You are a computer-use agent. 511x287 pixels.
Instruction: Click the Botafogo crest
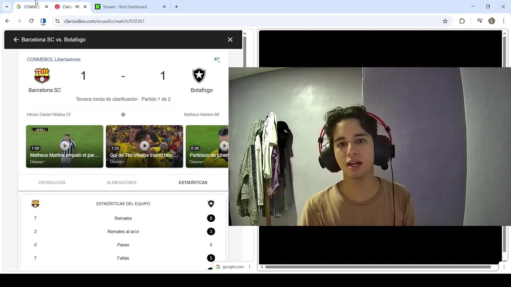coord(199,75)
